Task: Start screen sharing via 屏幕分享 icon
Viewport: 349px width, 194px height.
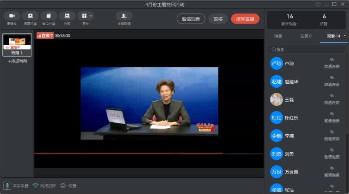Action: (30, 16)
